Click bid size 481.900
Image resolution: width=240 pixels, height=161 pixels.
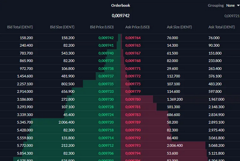click(x=68, y=76)
